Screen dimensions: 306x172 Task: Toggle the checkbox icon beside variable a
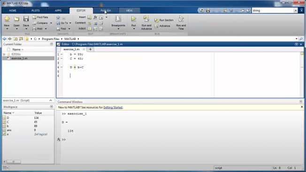point(4,134)
